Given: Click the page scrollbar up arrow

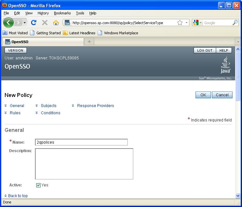Looking at the screenshot, I should (238, 49).
